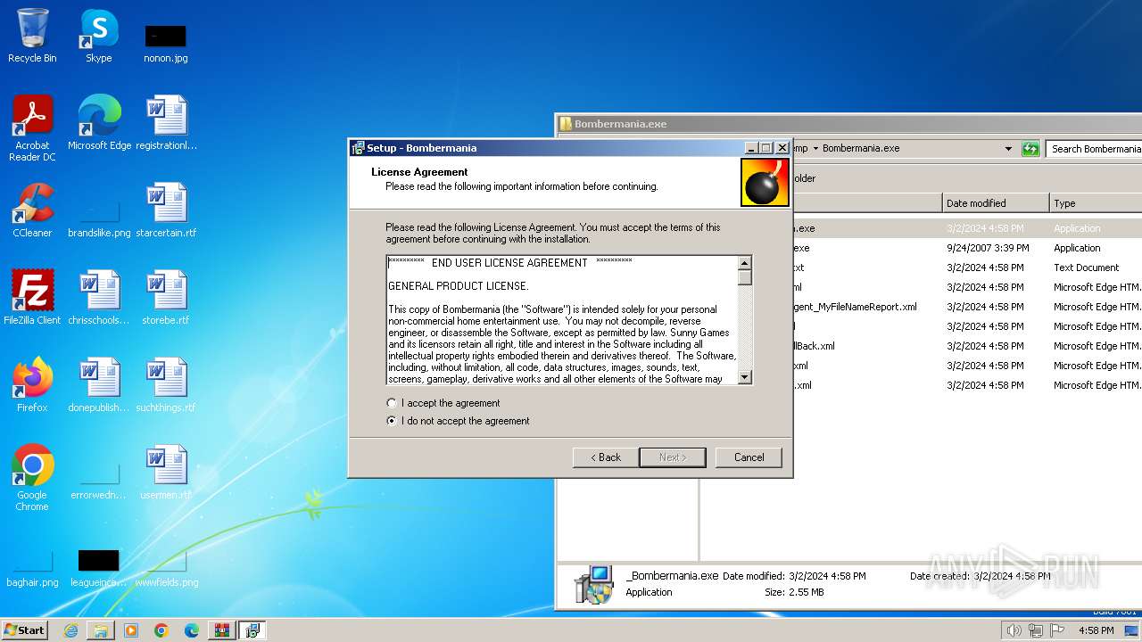The width and height of the screenshot is (1142, 642).
Task: Select the leagueinca... desktop file
Action: pos(98,569)
